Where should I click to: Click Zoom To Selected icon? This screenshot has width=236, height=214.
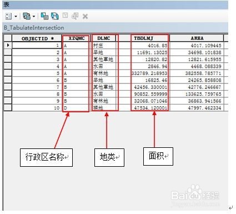pyautogui.click(x=75, y=16)
